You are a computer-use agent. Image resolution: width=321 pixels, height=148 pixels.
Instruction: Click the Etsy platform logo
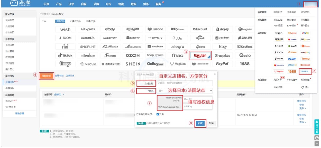[223, 47]
